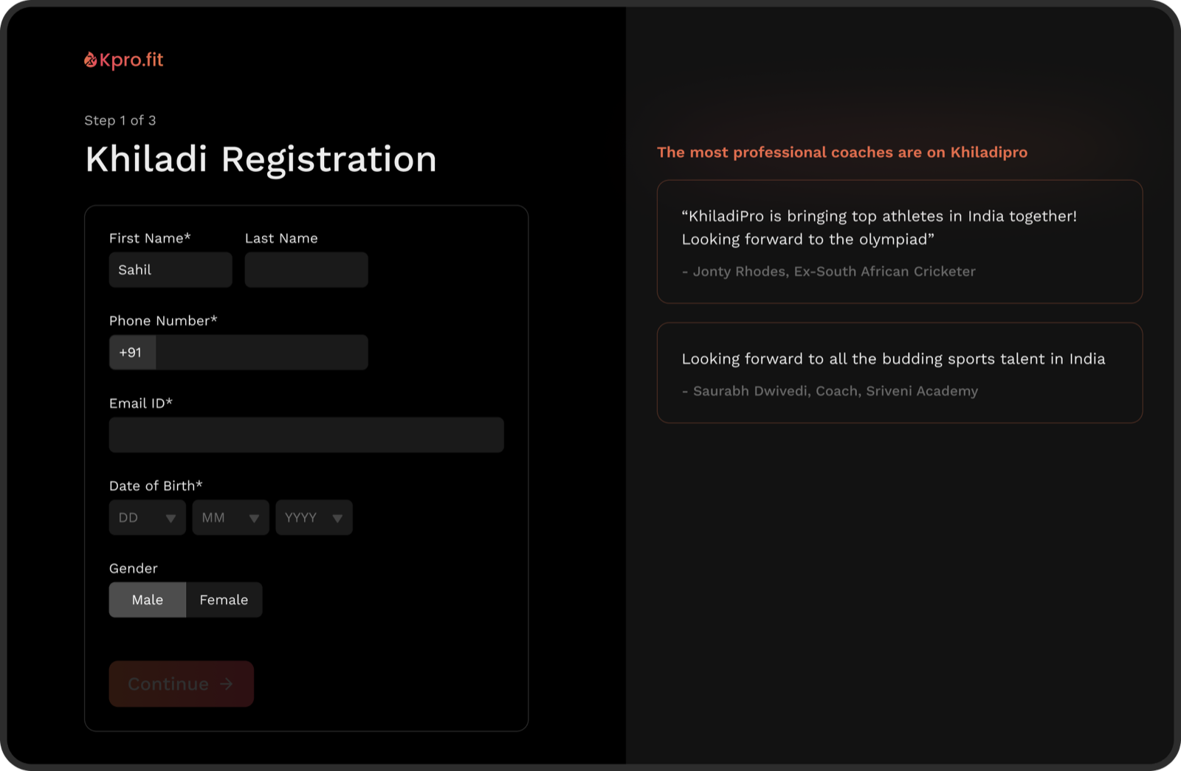Viewport: 1181px width, 771px height.
Task: Click the Saurabh Dwivedi attribution line
Action: (x=830, y=391)
